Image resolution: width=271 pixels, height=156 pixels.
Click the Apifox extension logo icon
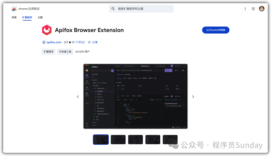(x=47, y=30)
